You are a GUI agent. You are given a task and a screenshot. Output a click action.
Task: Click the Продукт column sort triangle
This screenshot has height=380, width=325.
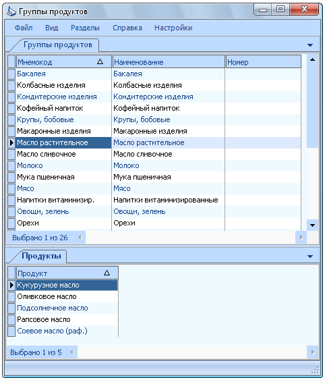[107, 273]
